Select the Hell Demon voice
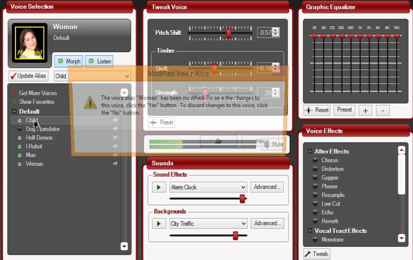 coord(39,138)
